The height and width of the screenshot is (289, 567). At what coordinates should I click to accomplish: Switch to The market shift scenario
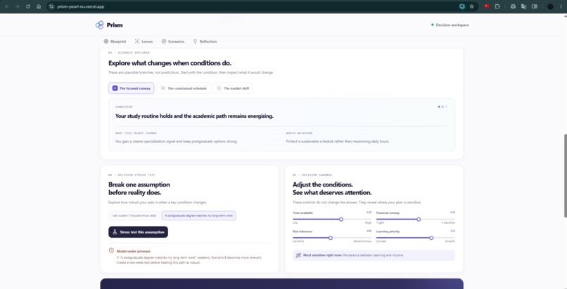click(233, 88)
